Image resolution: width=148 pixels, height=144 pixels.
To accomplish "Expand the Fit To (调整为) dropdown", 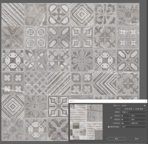I will coord(134,112).
